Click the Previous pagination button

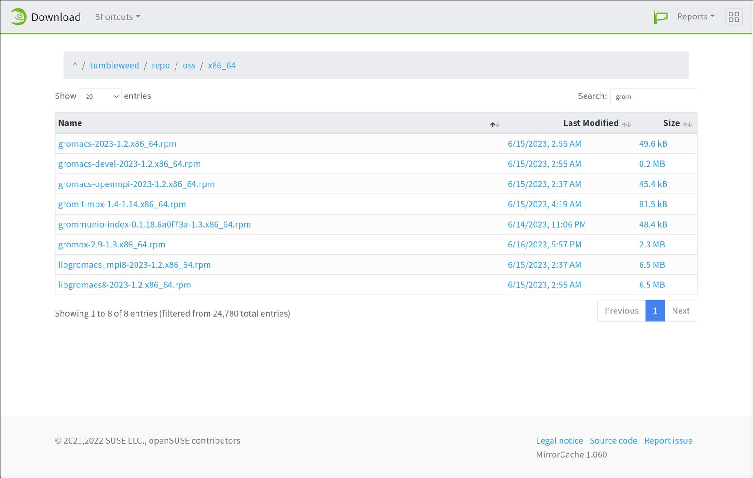621,311
